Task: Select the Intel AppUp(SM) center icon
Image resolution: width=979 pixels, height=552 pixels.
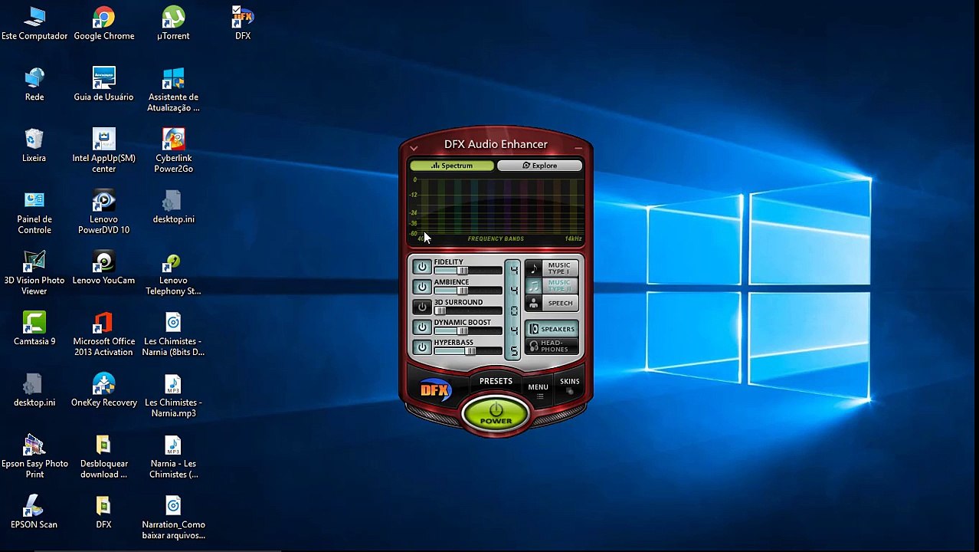Action: (103, 151)
